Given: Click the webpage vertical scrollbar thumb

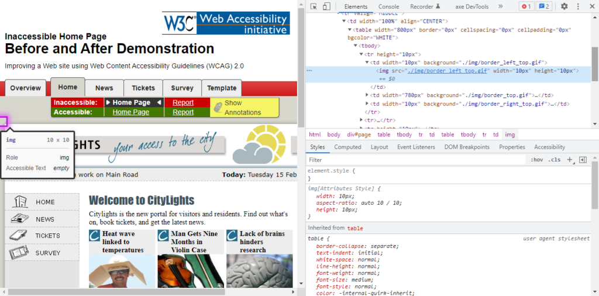Looking at the screenshot, I should [x=301, y=69].
